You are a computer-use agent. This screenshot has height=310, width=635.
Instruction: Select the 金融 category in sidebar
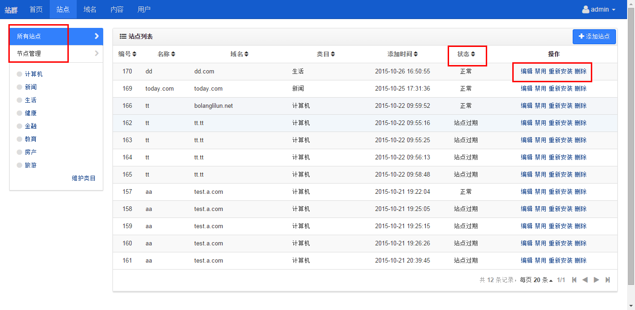[x=31, y=126]
